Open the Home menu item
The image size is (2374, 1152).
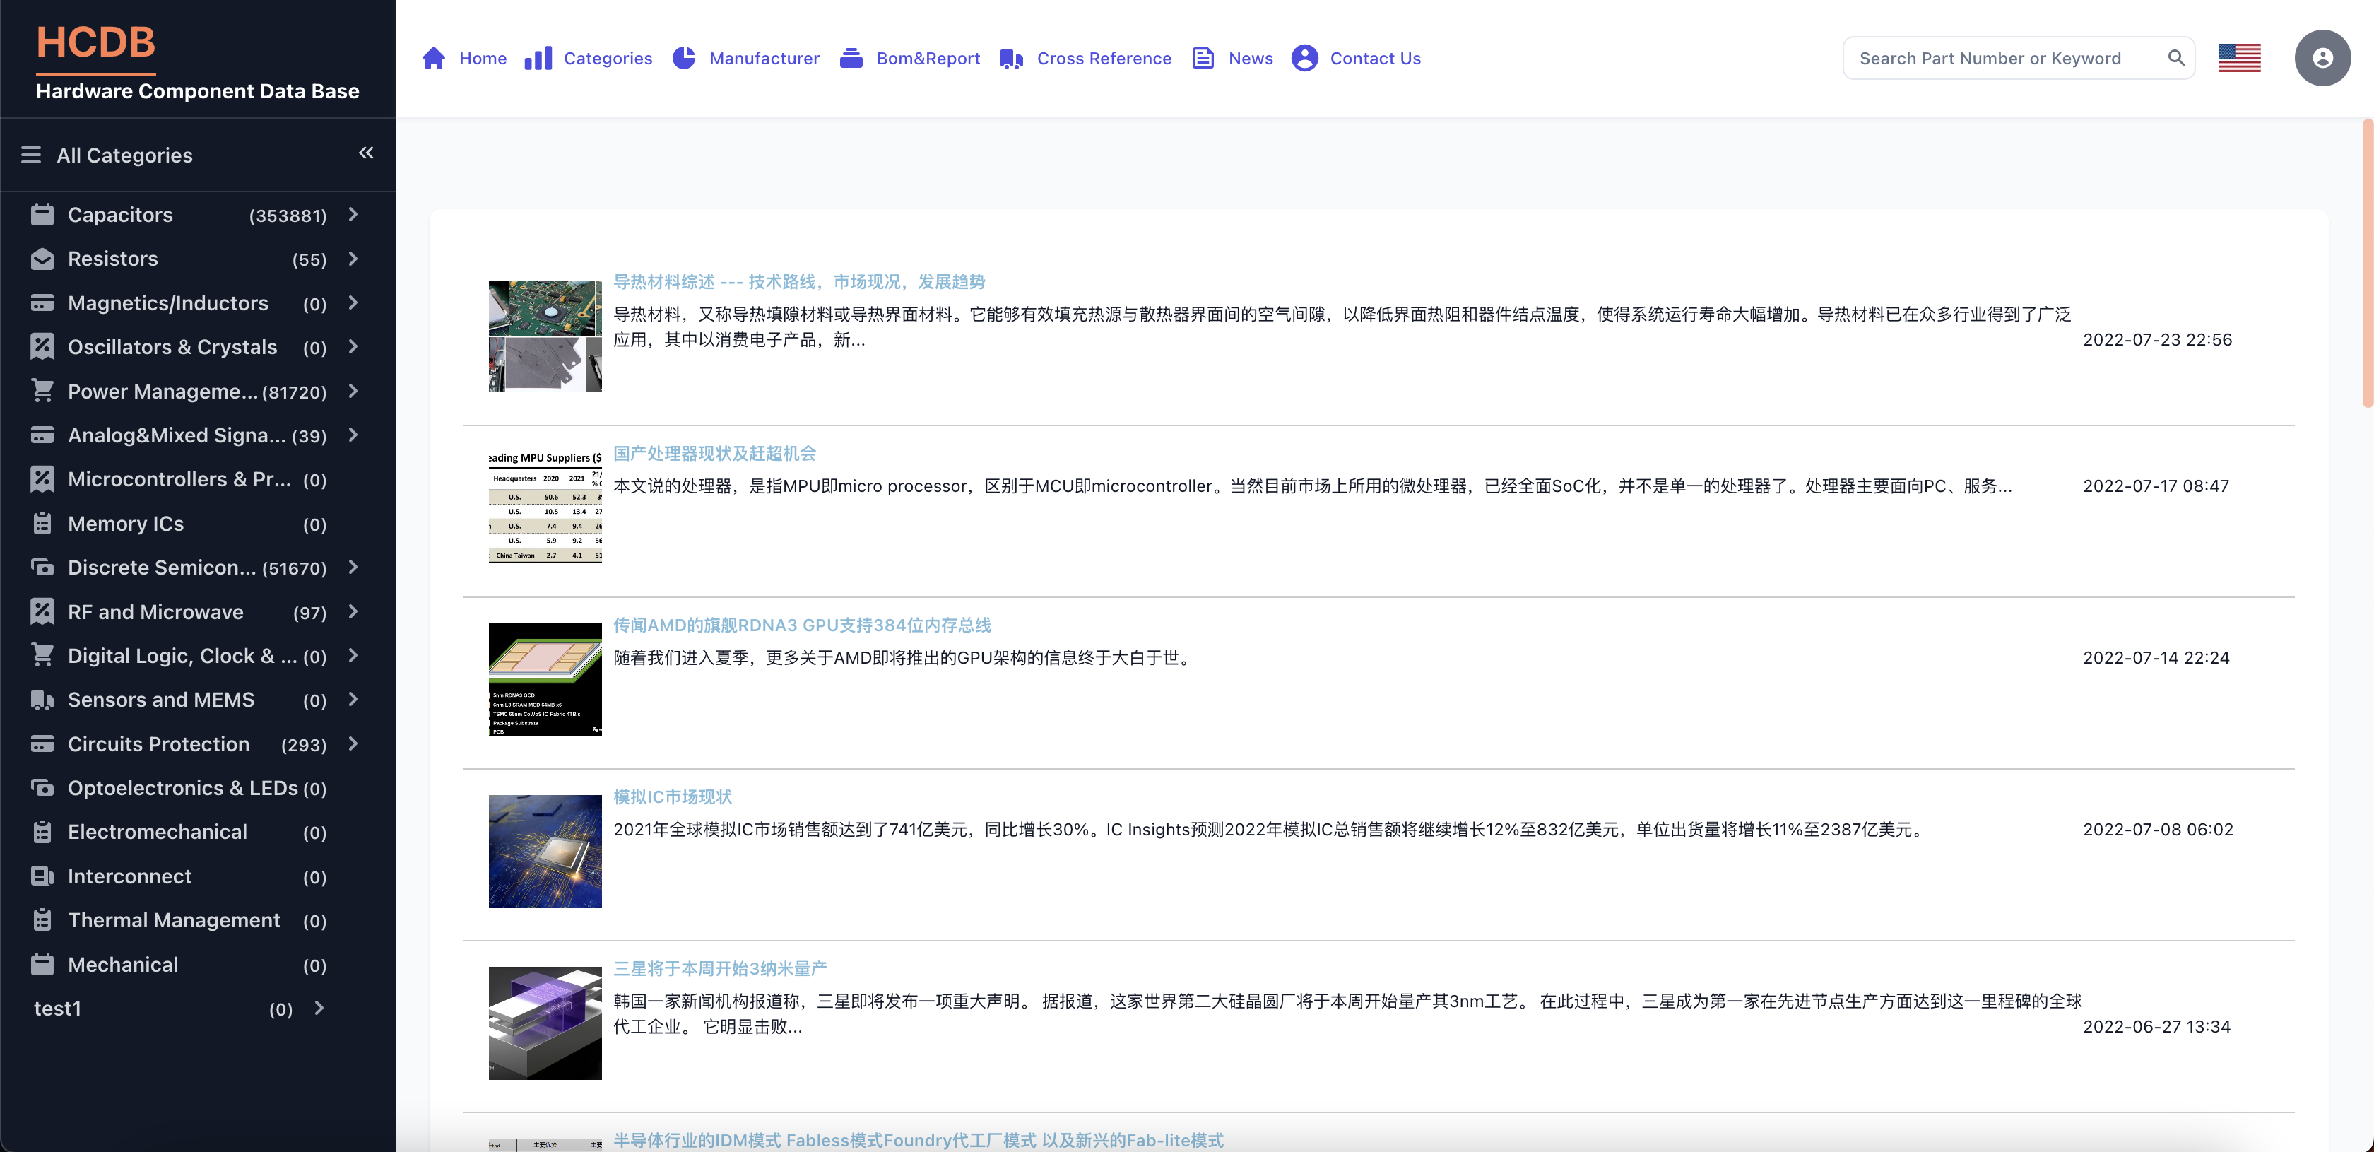[x=483, y=58]
